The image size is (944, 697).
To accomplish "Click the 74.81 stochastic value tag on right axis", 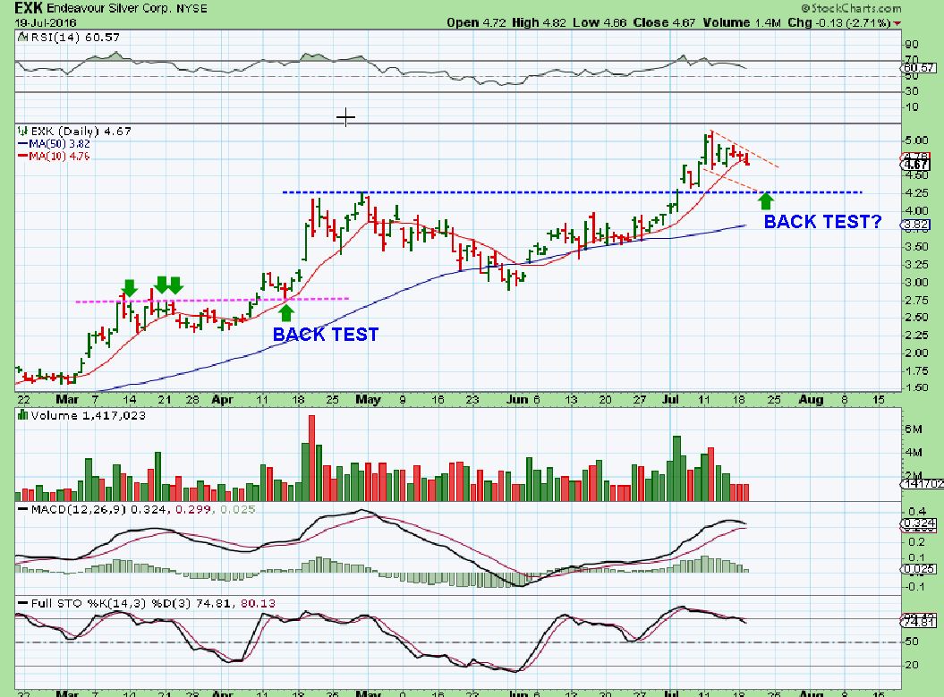I will pyautogui.click(x=919, y=623).
